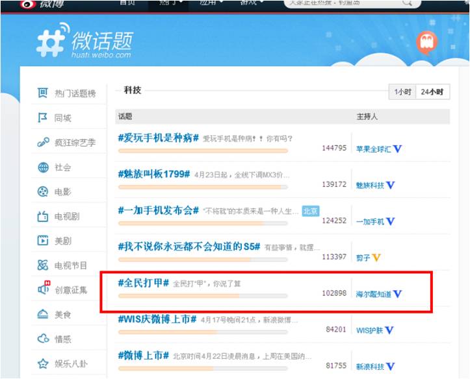The width and height of the screenshot is (470, 379).
Task: Click the popularity bar under #全民打甲#
Action: pyautogui.click(x=203, y=296)
